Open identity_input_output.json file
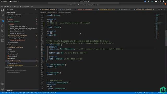 [19, 36]
